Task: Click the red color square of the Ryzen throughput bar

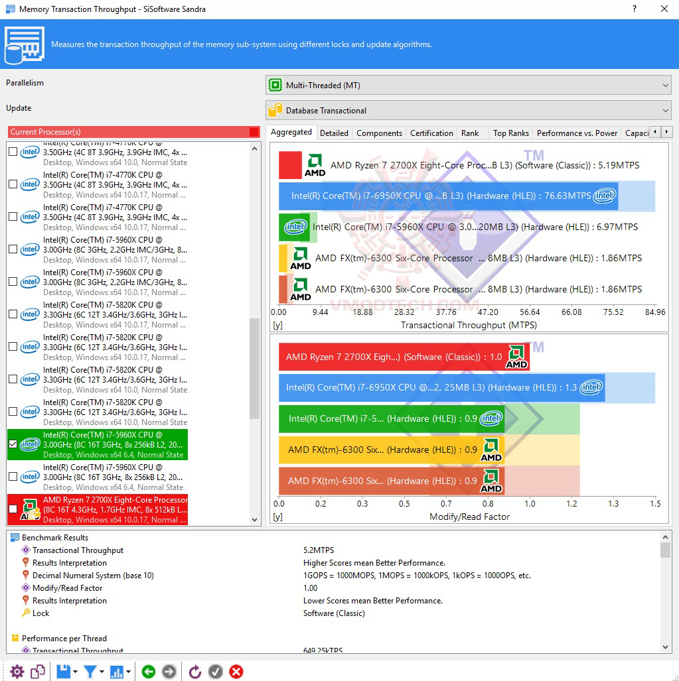Action: pyautogui.click(x=290, y=165)
